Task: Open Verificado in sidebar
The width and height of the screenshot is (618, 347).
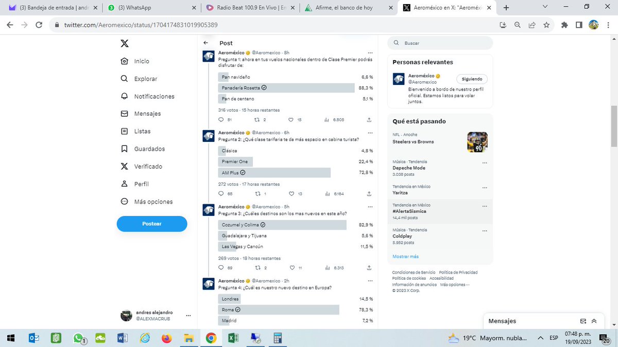Action: click(141, 167)
